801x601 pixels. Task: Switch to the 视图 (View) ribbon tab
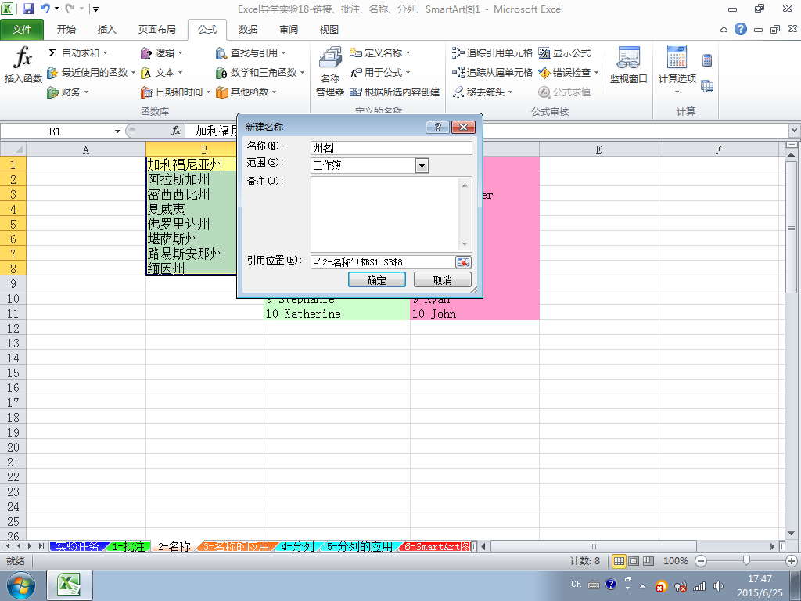[329, 30]
